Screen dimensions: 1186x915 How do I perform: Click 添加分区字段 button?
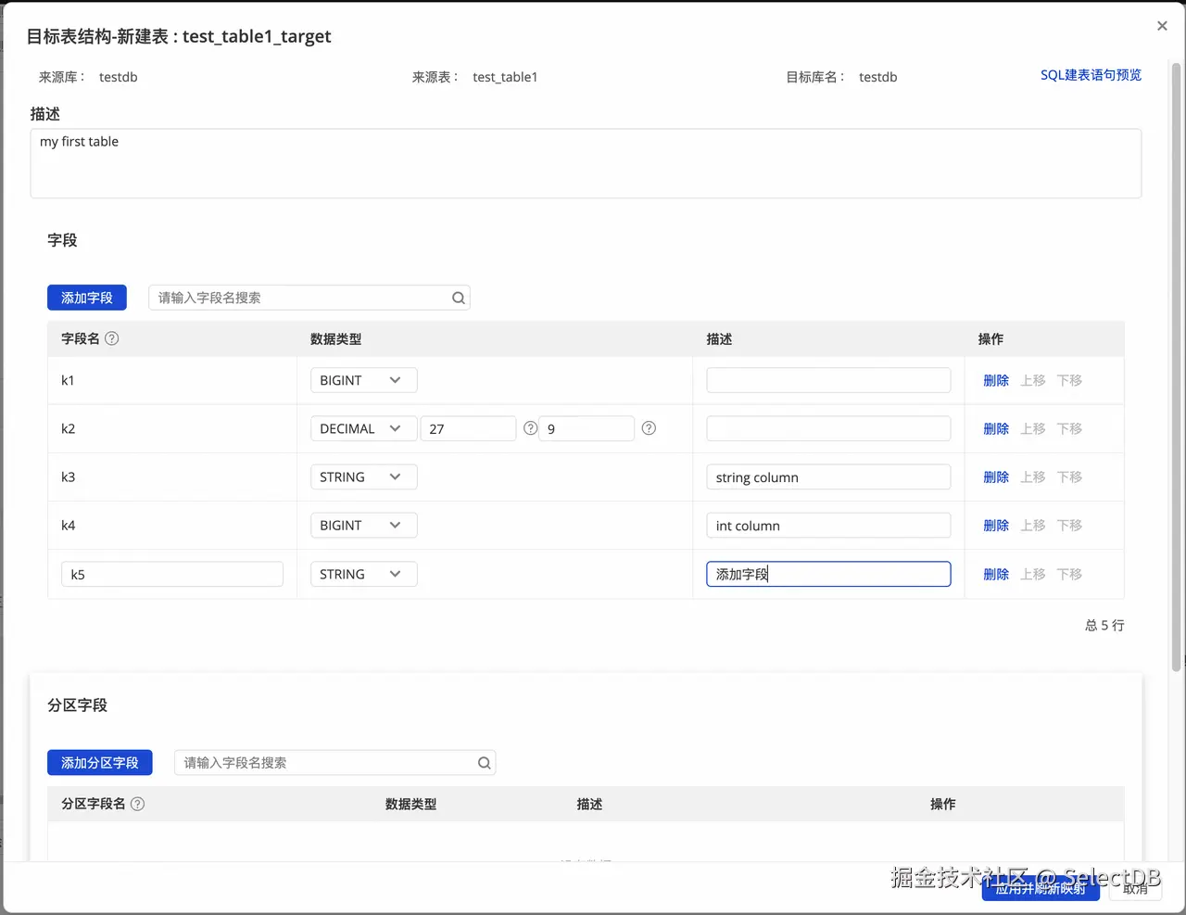(x=100, y=763)
